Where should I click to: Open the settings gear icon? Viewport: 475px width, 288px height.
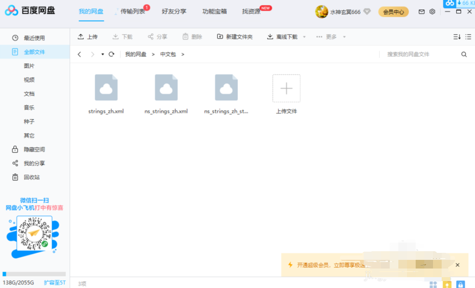click(432, 12)
